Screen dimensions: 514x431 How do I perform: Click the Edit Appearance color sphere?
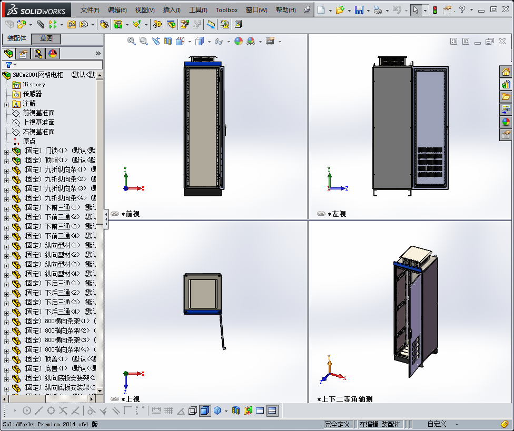coord(239,41)
